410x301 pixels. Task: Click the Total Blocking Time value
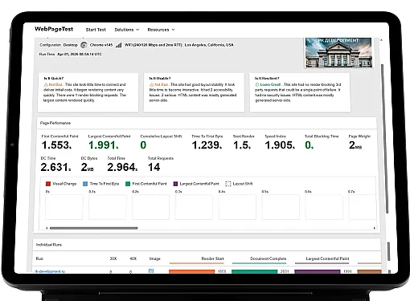310,145
